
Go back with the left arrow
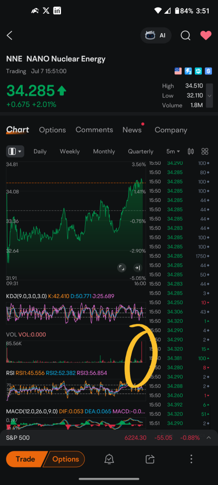[9, 36]
